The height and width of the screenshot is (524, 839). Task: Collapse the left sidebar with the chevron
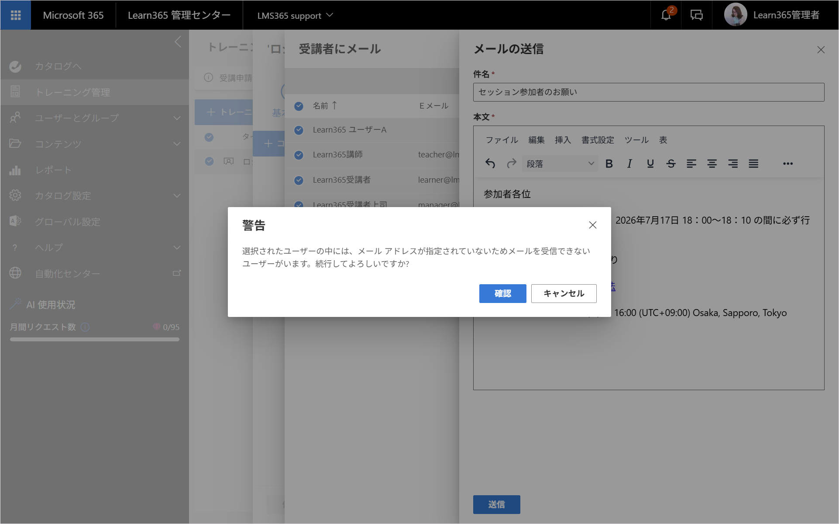(x=178, y=42)
